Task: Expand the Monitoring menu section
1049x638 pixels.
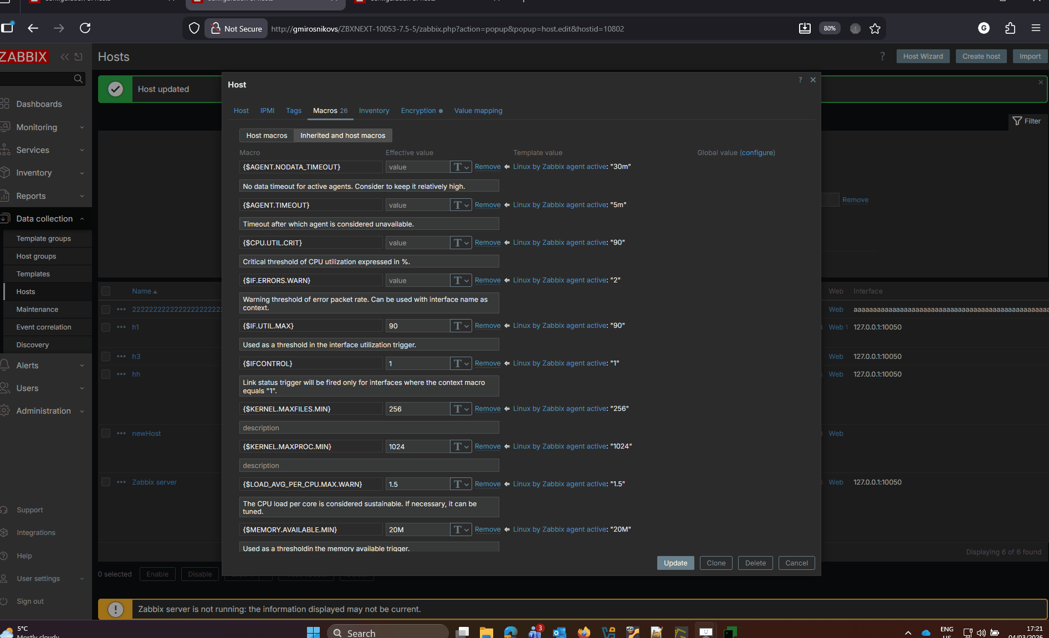Action: coord(45,127)
